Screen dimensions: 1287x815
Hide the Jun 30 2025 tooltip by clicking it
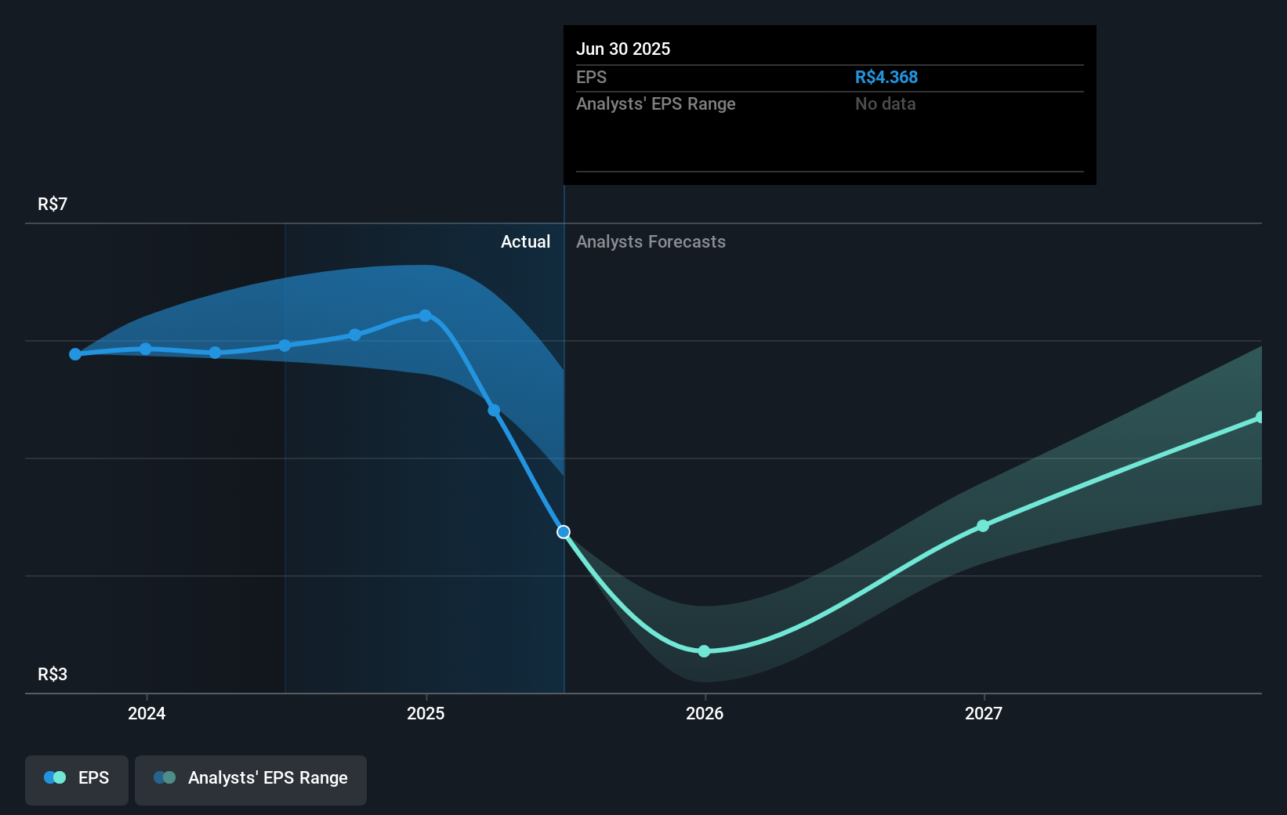click(829, 104)
